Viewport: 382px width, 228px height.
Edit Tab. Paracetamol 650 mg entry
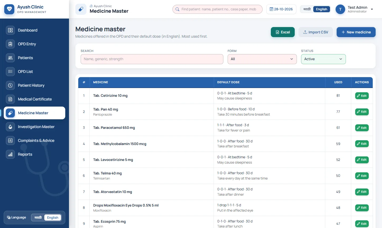[362, 128]
